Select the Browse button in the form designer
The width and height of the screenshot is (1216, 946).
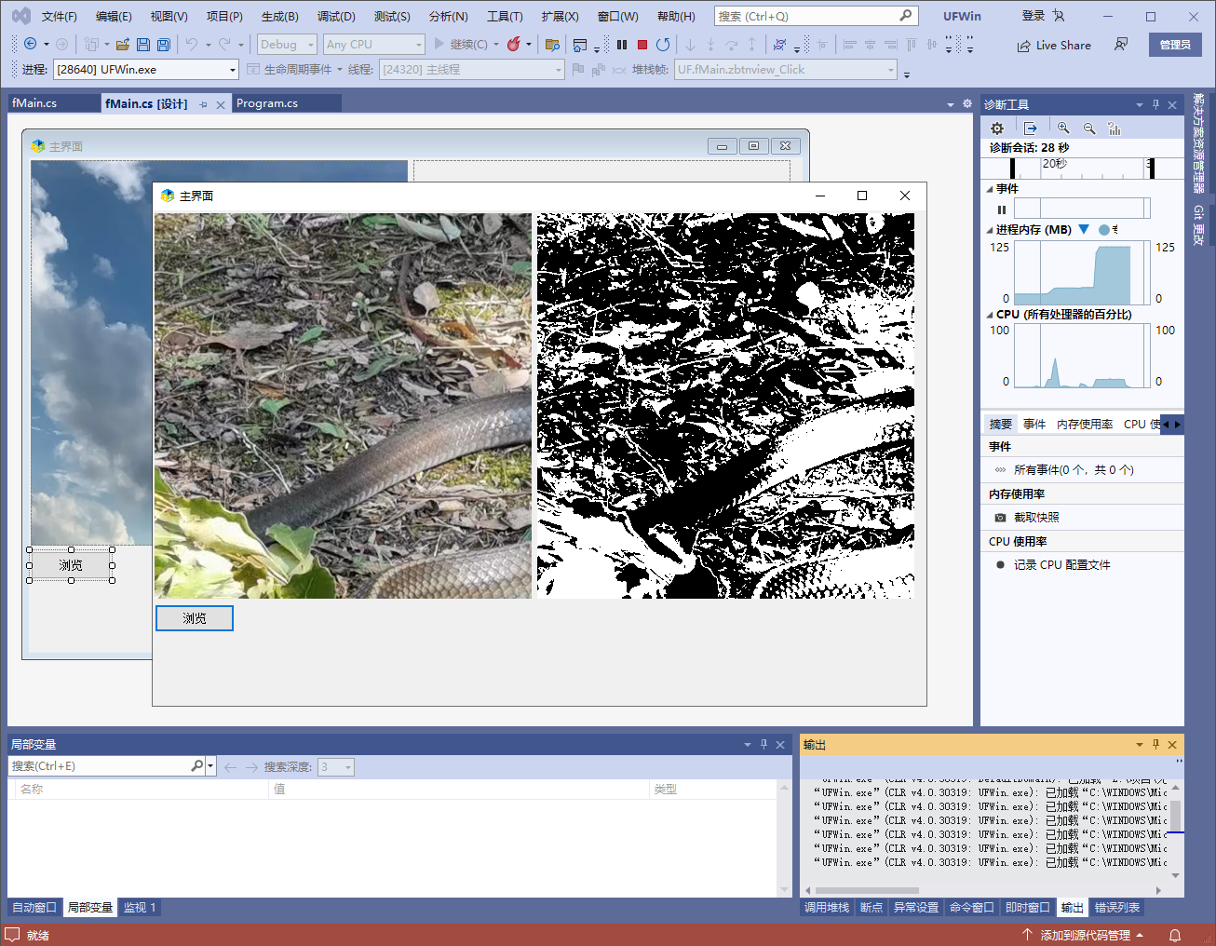[x=71, y=565]
